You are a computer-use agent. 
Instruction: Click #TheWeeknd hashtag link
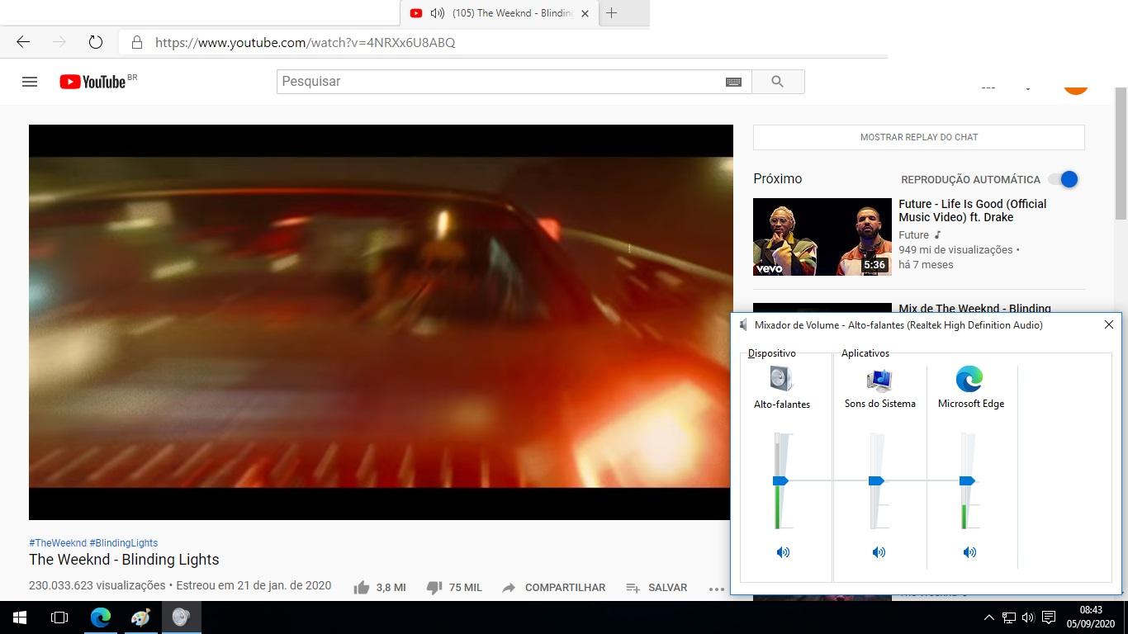coord(58,543)
